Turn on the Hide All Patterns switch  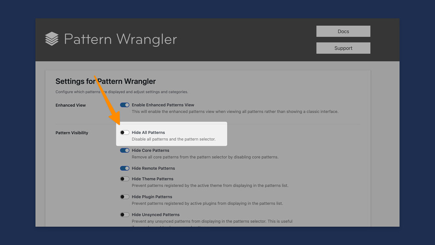click(124, 133)
